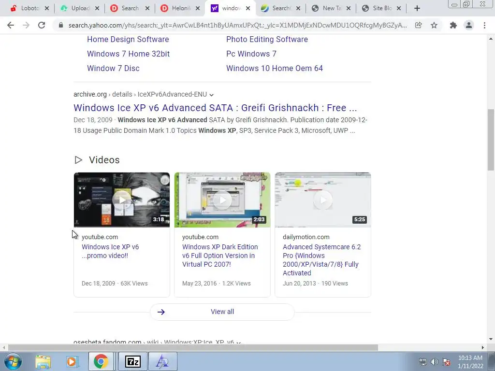This screenshot has height=371, width=495.
Task: Close the Site Blo tab
Action: tap(399, 9)
